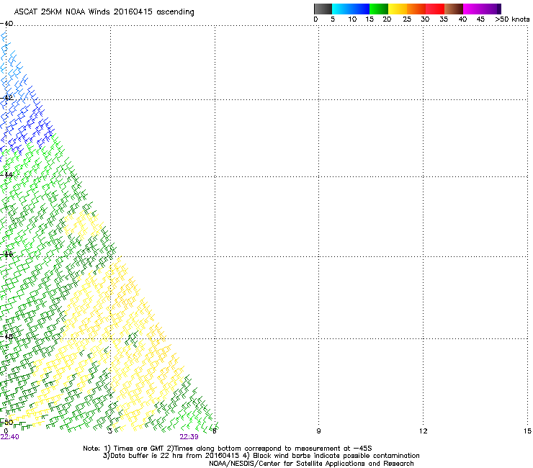Click the purple '22:40' time stamp
This screenshot has width=533, height=468.
coord(10,437)
